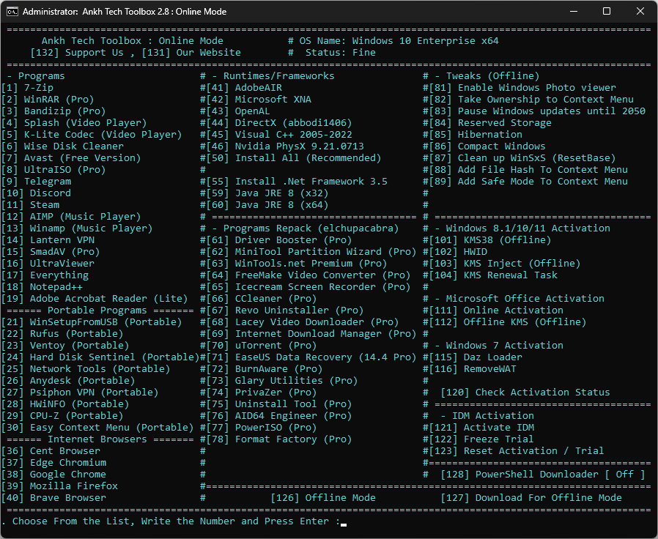Close the Ankh Tech Toolbox window
Viewport: 658px width, 539px height.
coord(640,11)
